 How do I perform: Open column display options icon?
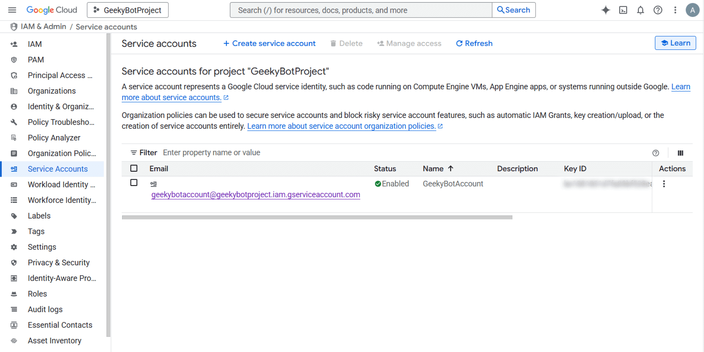point(681,153)
